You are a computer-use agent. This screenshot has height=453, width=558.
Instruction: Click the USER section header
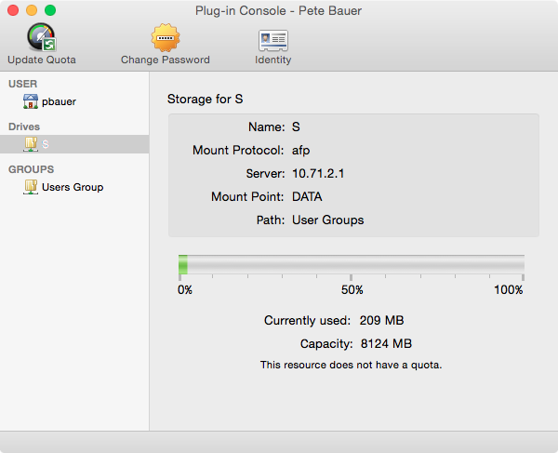pos(23,84)
